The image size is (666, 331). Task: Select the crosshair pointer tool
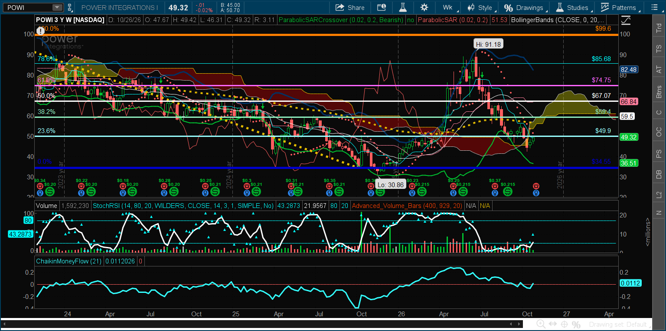[565, 324]
